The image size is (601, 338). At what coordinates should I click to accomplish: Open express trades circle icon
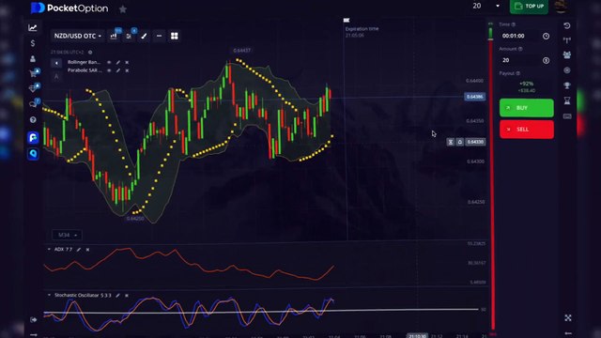click(x=567, y=70)
